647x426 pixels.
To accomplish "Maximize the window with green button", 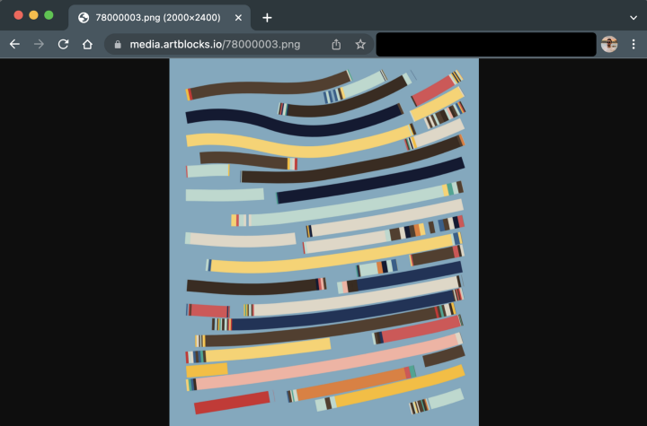I will pos(49,15).
